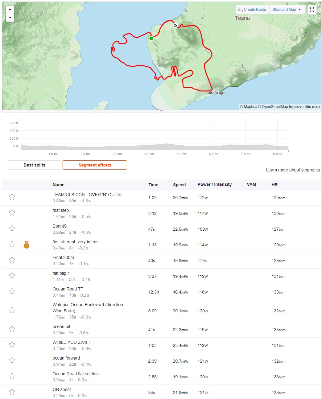Star the flat blip 1 segment
The height and width of the screenshot is (399, 322).
pyautogui.click(x=12, y=275)
